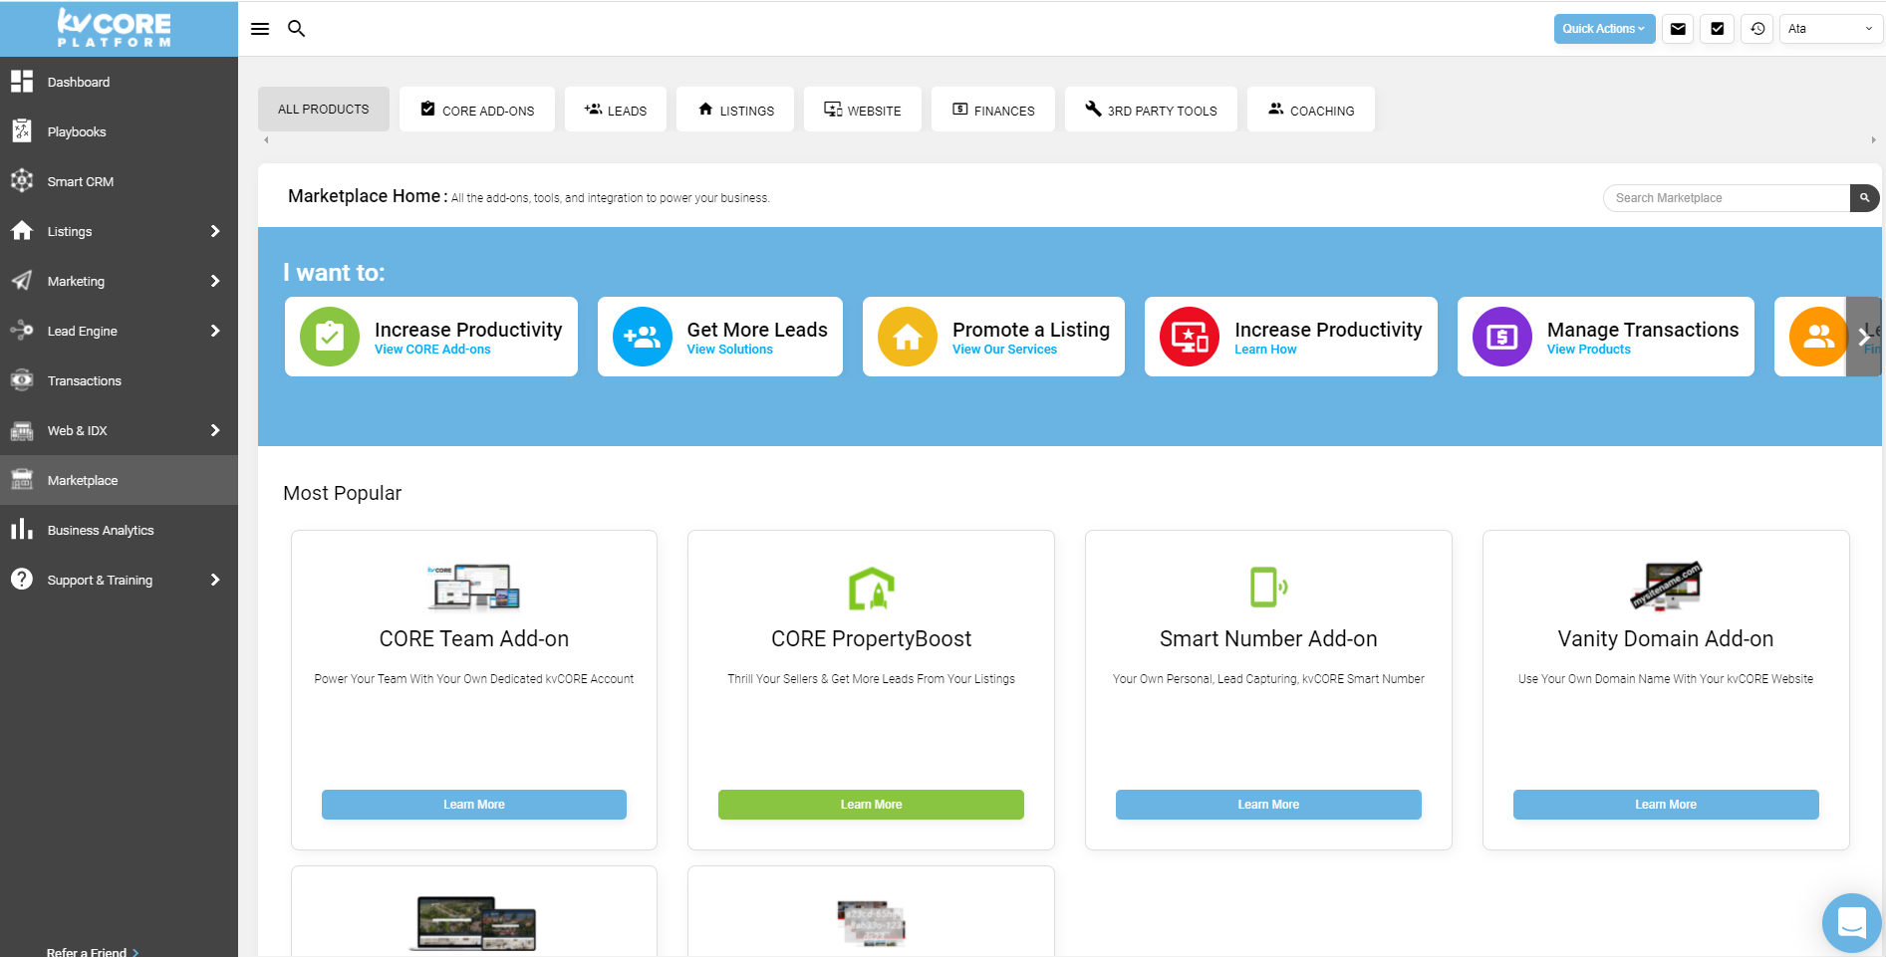Click the Listings house icon in sidebar
The image size is (1886, 957).
(x=22, y=231)
